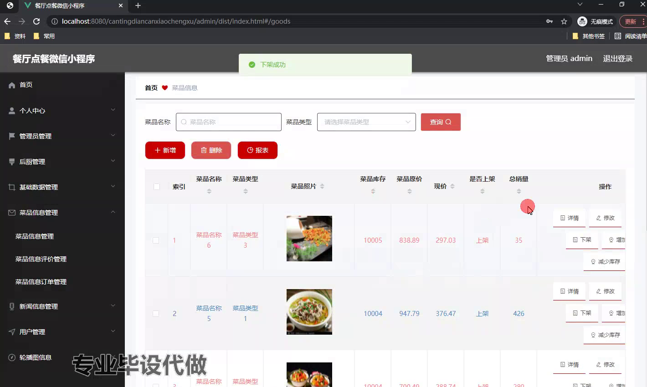Click the stock value 10005

pos(373,240)
